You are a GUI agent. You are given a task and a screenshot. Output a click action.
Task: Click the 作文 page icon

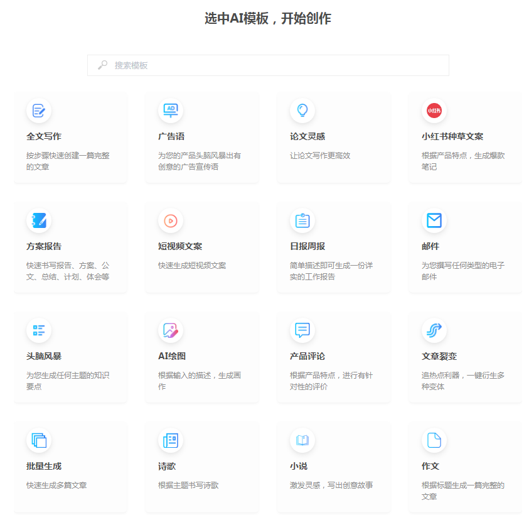pos(434,440)
